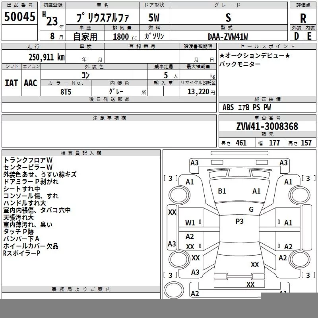Screen dimensions: 318x318
Task: Click inspector note センターピラーW
Action: (x=28, y=167)
